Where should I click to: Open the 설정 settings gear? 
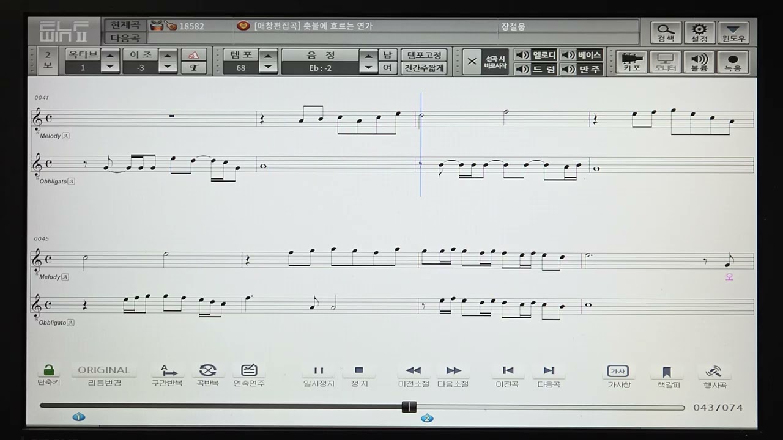tap(700, 32)
